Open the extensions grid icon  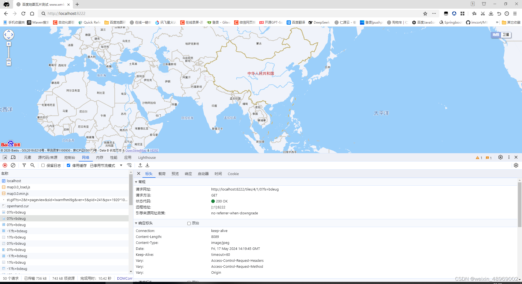tap(462, 14)
